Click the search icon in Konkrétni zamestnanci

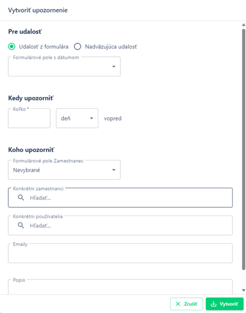[21, 197]
